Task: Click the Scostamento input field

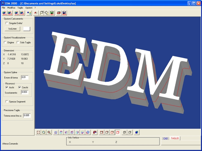Action: (x=25, y=92)
